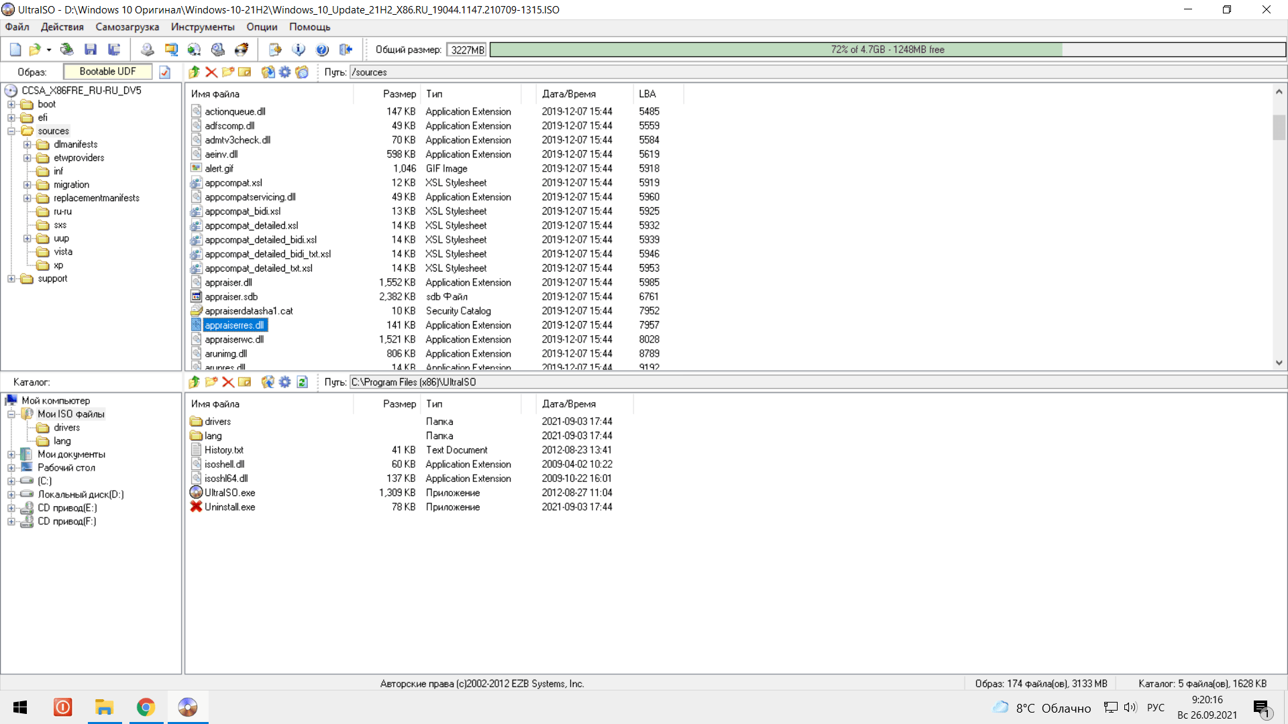Select the ru-ru folder in image tree
Screen dimensions: 1288x724
[62, 212]
